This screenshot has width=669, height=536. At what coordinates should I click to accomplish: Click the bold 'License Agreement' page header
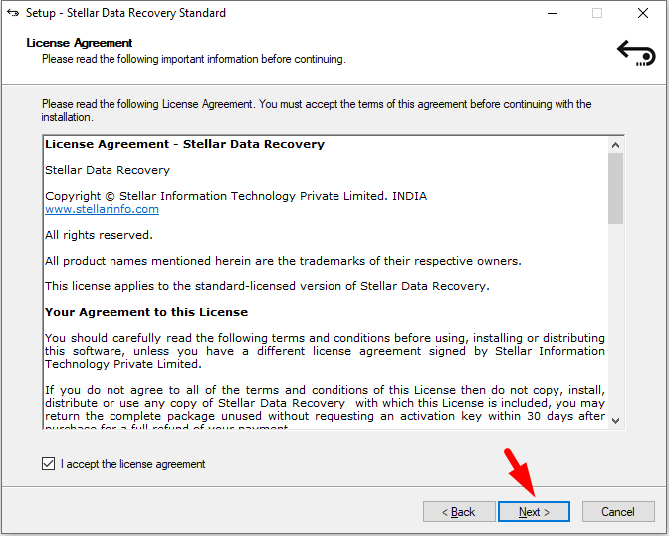tap(80, 43)
